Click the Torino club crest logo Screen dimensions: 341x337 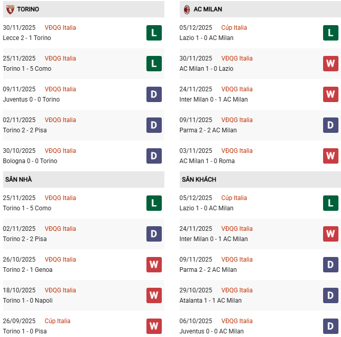click(x=10, y=9)
